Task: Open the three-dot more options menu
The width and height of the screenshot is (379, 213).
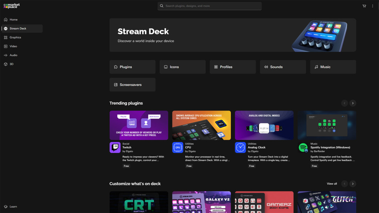Action: tap(372, 6)
